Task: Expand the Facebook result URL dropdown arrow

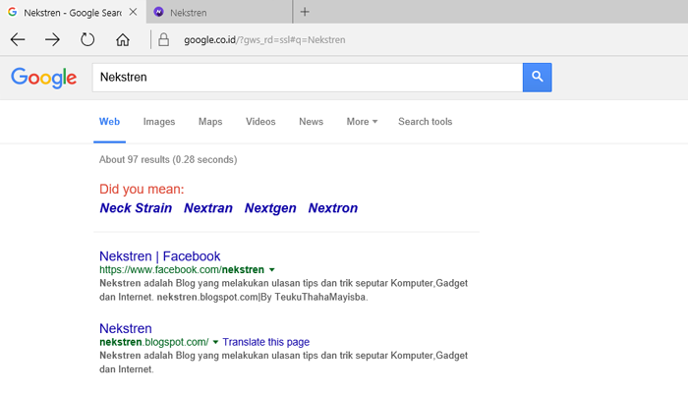Action: (x=272, y=270)
